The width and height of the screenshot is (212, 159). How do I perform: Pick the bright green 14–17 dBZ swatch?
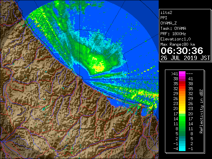(182, 119)
